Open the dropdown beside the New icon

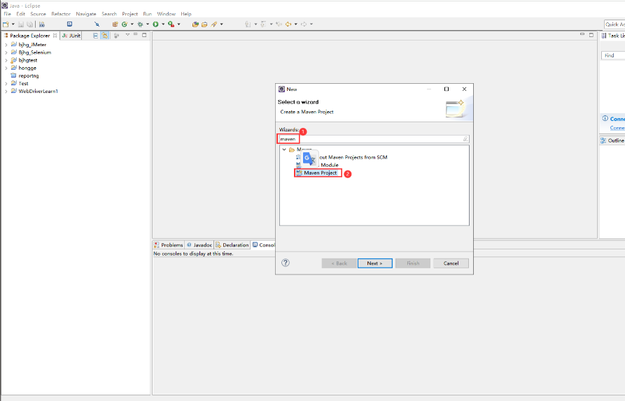[13, 24]
